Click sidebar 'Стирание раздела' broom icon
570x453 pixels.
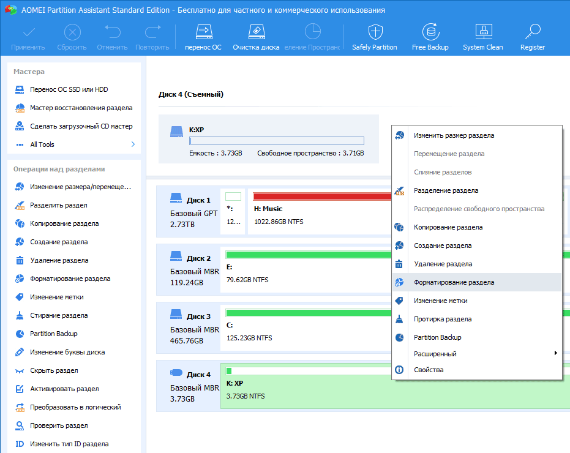20,315
